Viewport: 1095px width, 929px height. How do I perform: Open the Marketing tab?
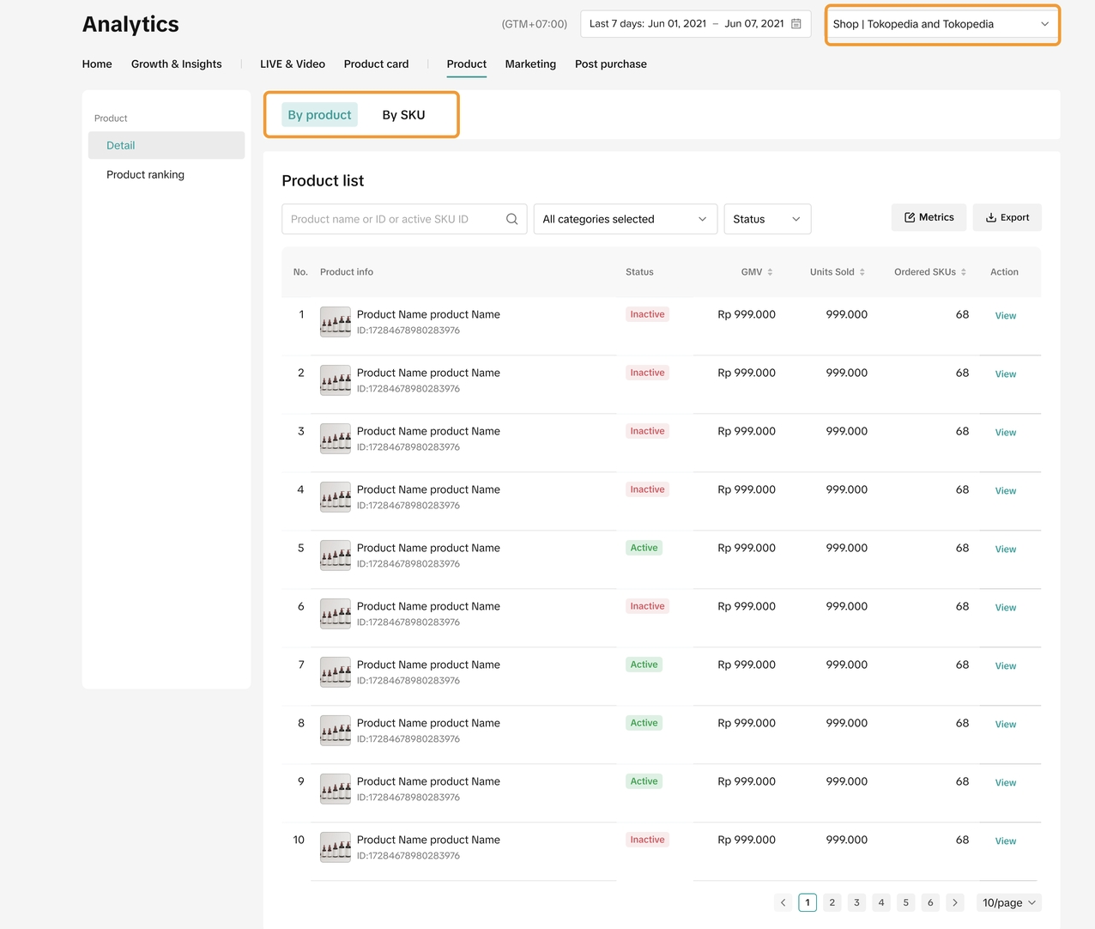(530, 64)
